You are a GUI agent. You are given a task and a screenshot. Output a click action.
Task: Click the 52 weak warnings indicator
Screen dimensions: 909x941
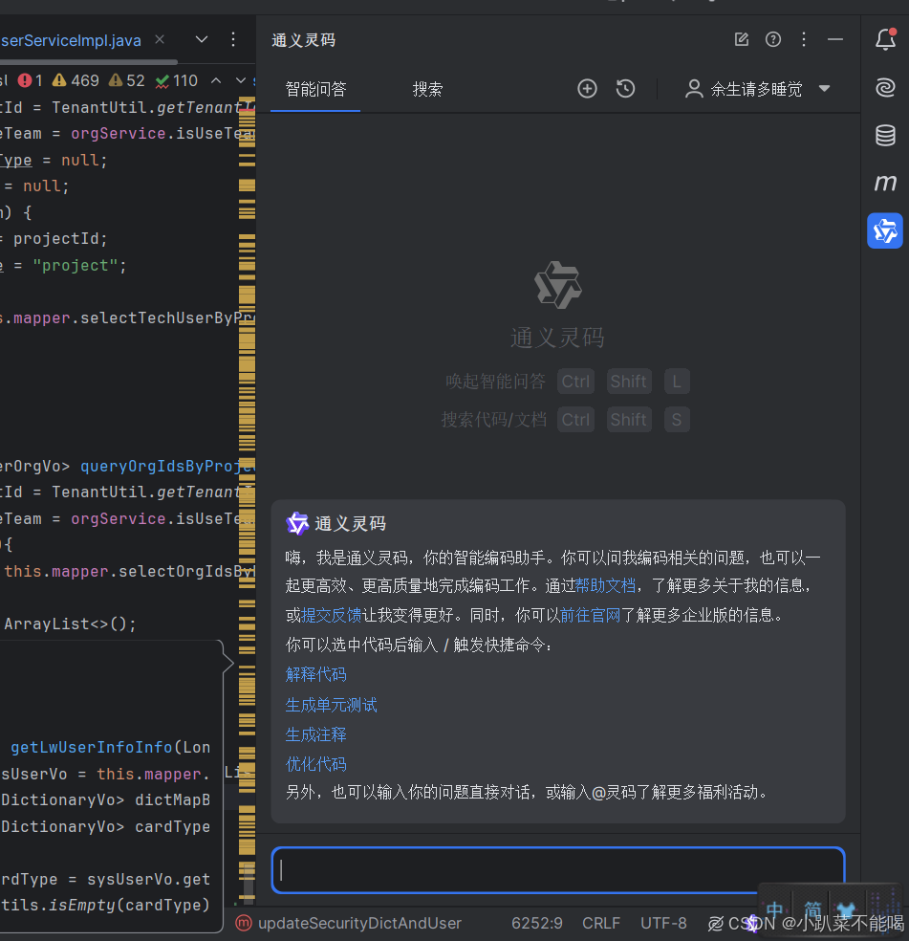[126, 80]
